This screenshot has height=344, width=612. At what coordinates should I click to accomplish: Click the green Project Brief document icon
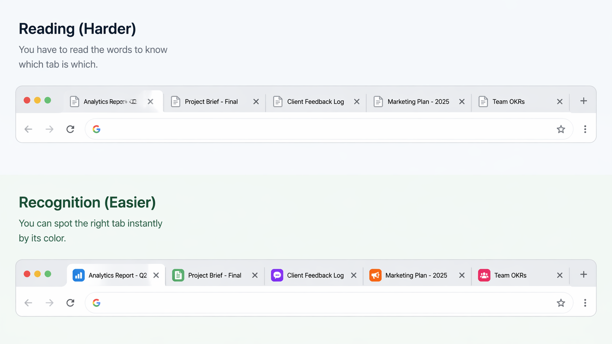178,275
